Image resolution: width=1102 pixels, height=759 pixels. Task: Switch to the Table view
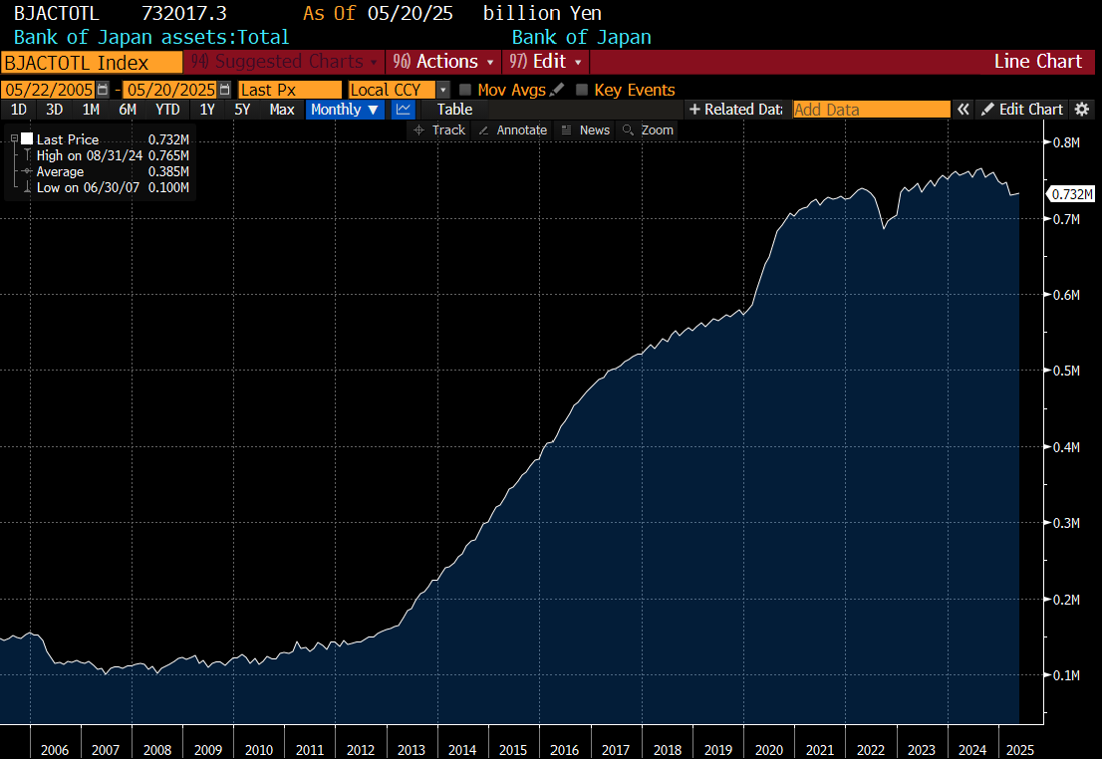pos(454,109)
